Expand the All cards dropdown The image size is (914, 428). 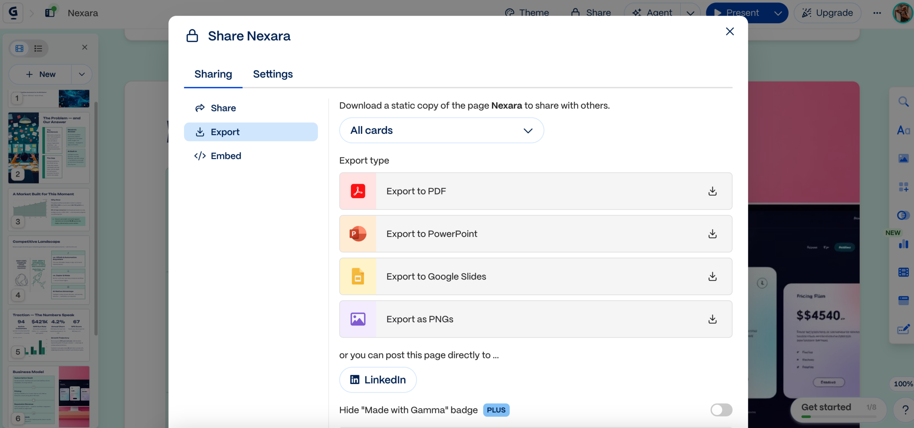441,130
